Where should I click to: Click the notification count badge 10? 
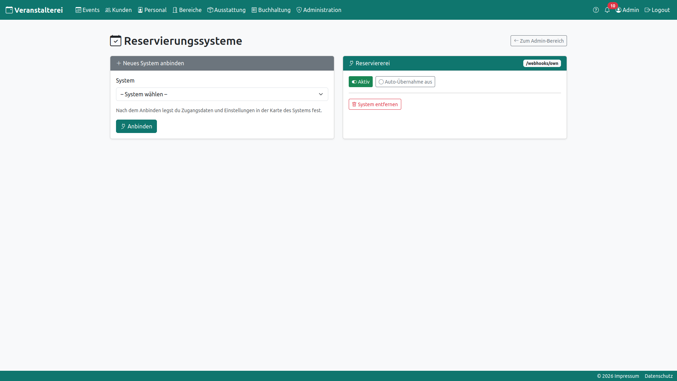coord(613,6)
